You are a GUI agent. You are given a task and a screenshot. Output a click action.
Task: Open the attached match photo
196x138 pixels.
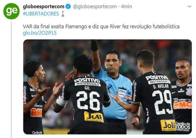(x=107, y=87)
